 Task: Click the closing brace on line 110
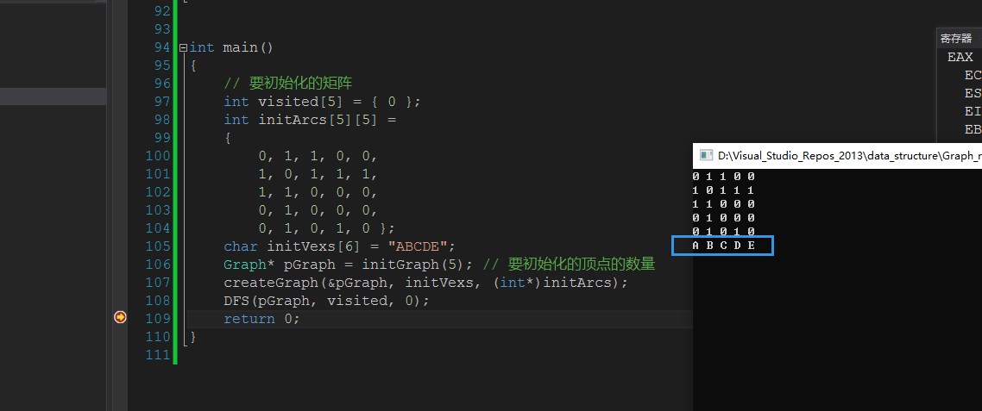tap(193, 337)
